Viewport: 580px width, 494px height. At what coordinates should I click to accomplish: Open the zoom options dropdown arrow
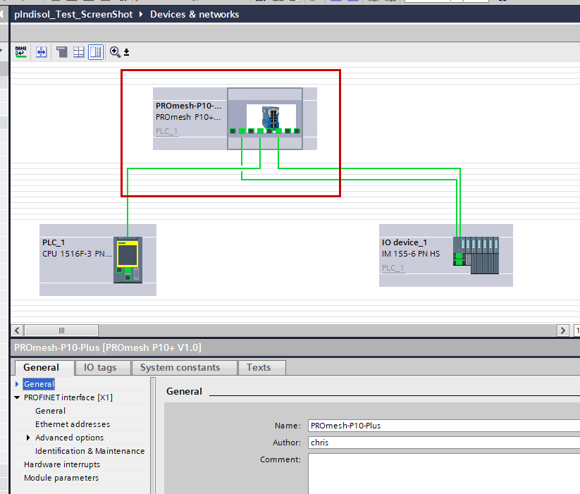[127, 52]
